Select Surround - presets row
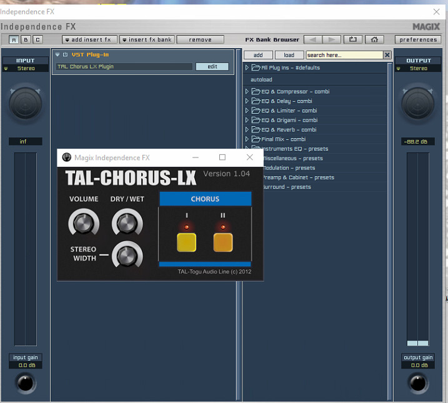The width and height of the screenshot is (448, 403). pyautogui.click(x=324, y=187)
